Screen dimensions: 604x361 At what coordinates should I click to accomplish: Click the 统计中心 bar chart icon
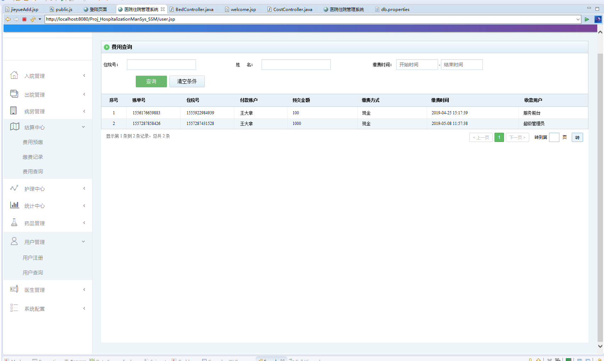(15, 205)
